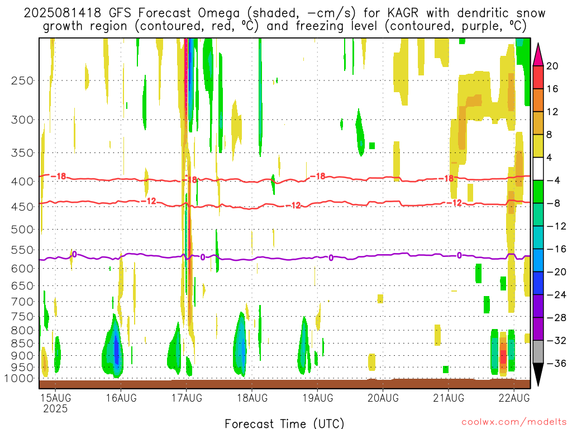Click the 450 pressure level label
The width and height of the screenshot is (572, 429).
(22, 207)
